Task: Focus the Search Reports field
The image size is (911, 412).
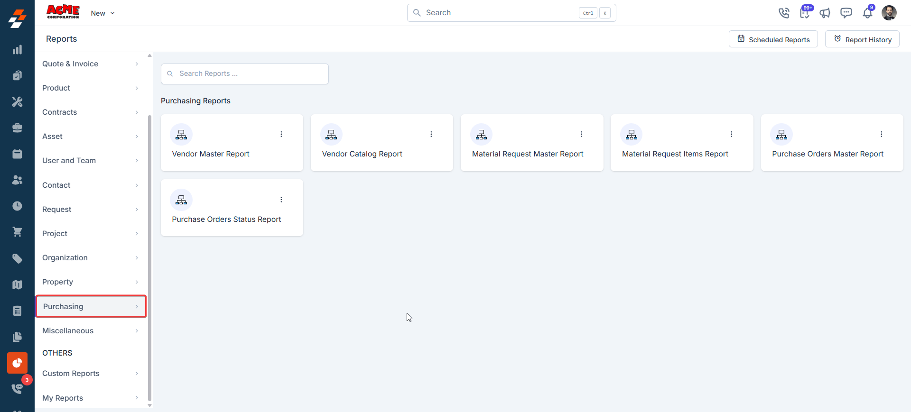Action: tap(245, 74)
